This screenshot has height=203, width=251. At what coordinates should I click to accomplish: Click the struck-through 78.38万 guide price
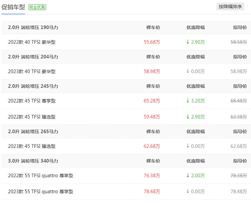239,176
